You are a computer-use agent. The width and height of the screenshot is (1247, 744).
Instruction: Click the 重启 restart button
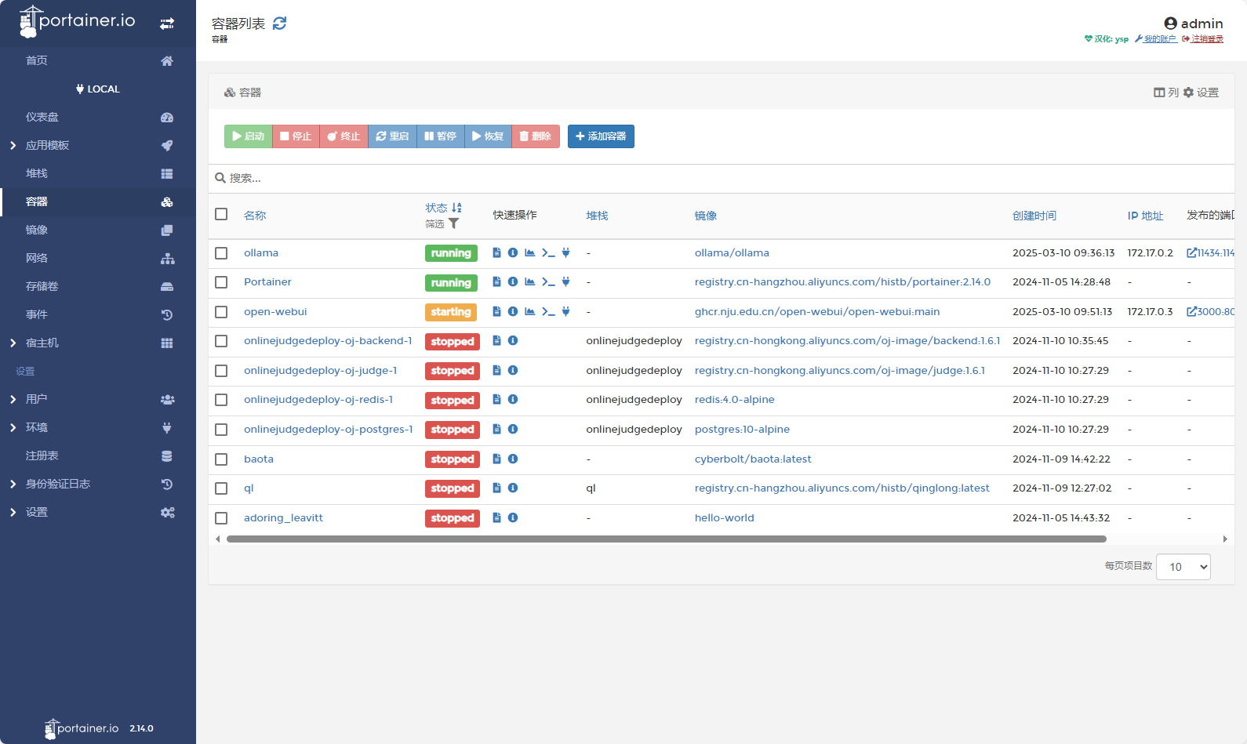[x=392, y=136]
